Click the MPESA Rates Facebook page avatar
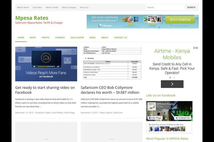This screenshot has height=142, width=214. coord(151,106)
